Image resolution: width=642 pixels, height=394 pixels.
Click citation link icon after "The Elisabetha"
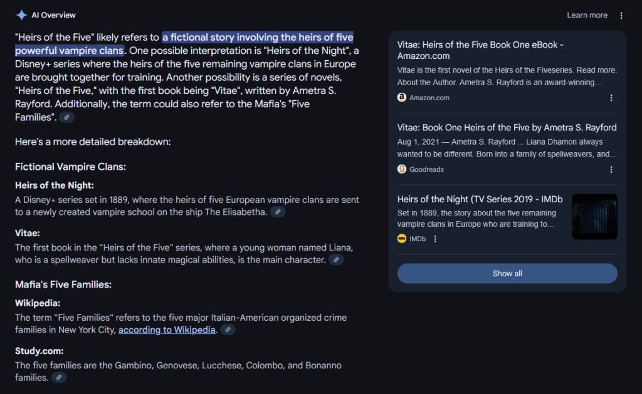click(x=278, y=212)
